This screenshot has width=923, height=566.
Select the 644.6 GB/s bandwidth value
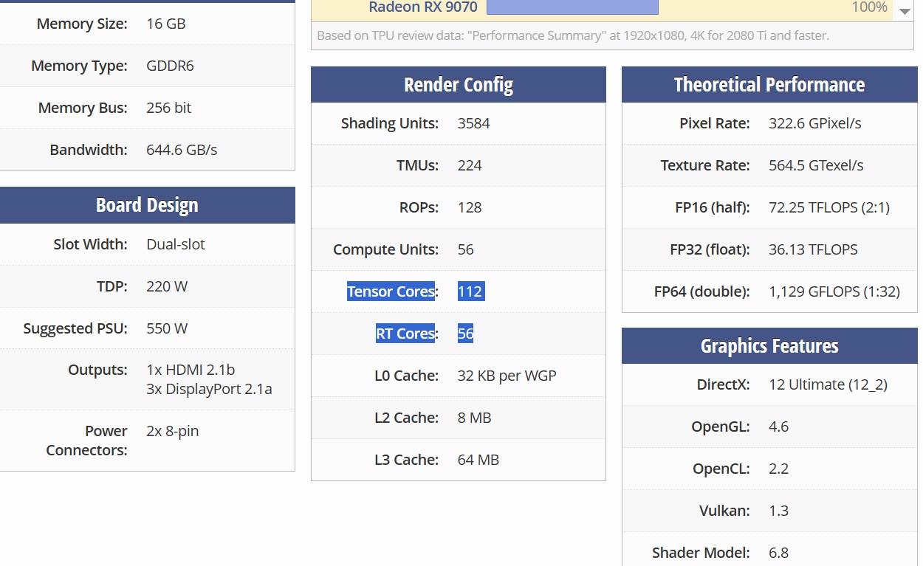pos(182,150)
